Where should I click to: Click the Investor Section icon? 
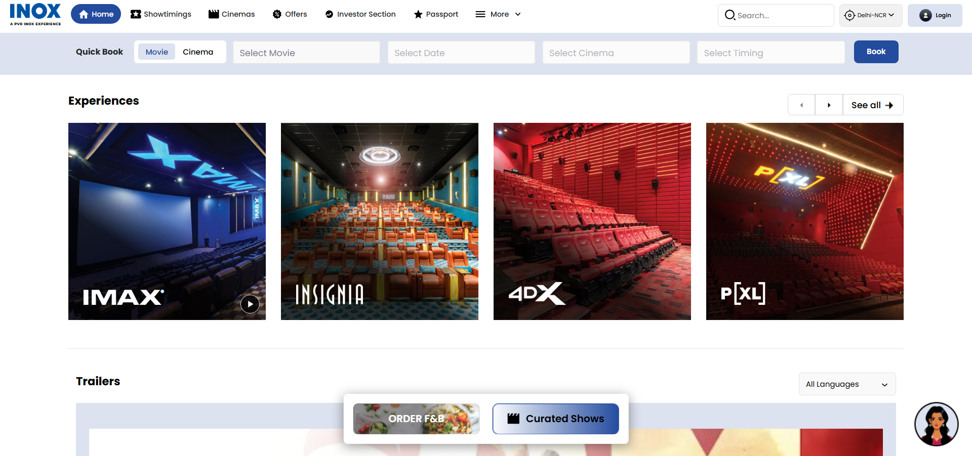(329, 14)
